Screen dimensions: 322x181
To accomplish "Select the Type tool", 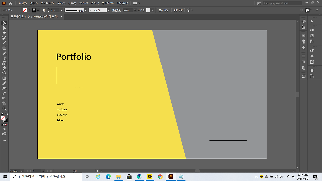I will [4, 58].
